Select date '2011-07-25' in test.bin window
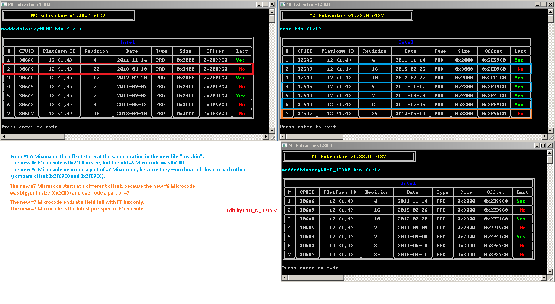This screenshot has width=555, height=304. 410,105
